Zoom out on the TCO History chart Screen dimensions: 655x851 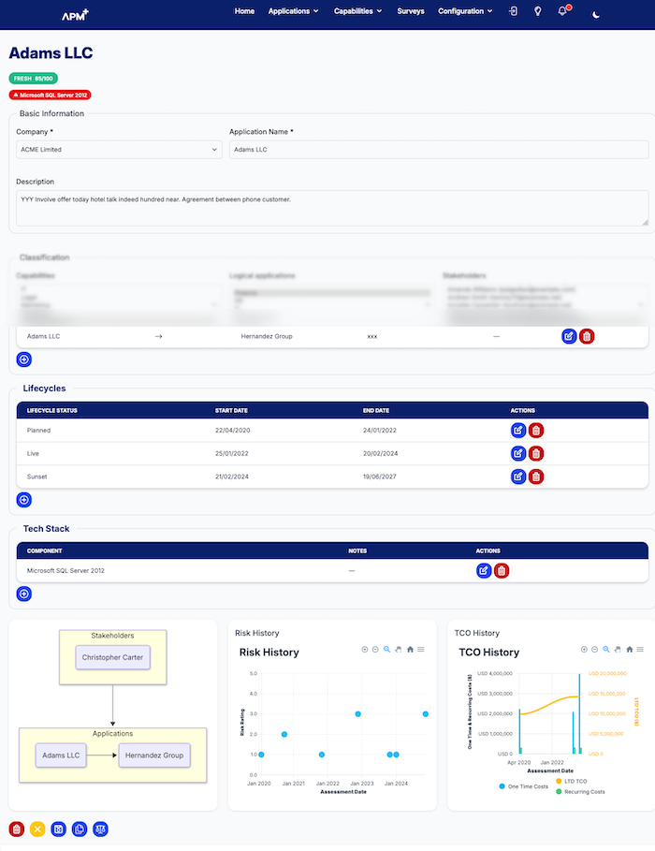pos(594,650)
